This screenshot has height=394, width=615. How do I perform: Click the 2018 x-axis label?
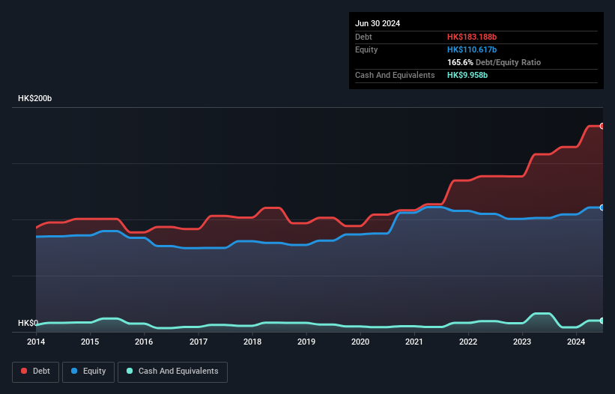[x=252, y=342]
